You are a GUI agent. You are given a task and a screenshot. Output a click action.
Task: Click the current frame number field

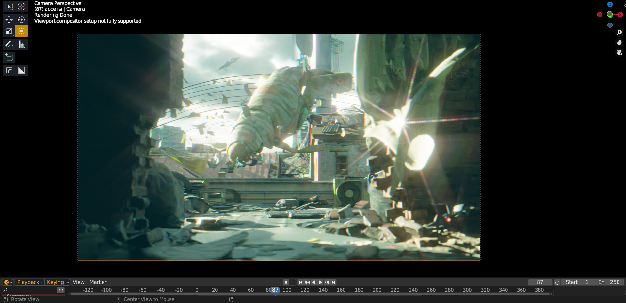pyautogui.click(x=540, y=282)
